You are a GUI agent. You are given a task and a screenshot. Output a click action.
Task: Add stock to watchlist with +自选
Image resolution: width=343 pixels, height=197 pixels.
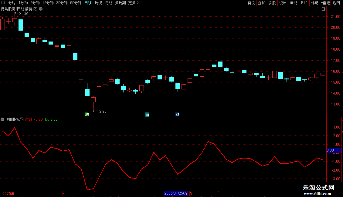coord(325,3)
